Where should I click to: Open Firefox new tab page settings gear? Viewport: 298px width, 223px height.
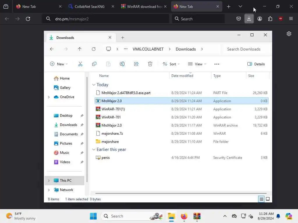(289, 34)
